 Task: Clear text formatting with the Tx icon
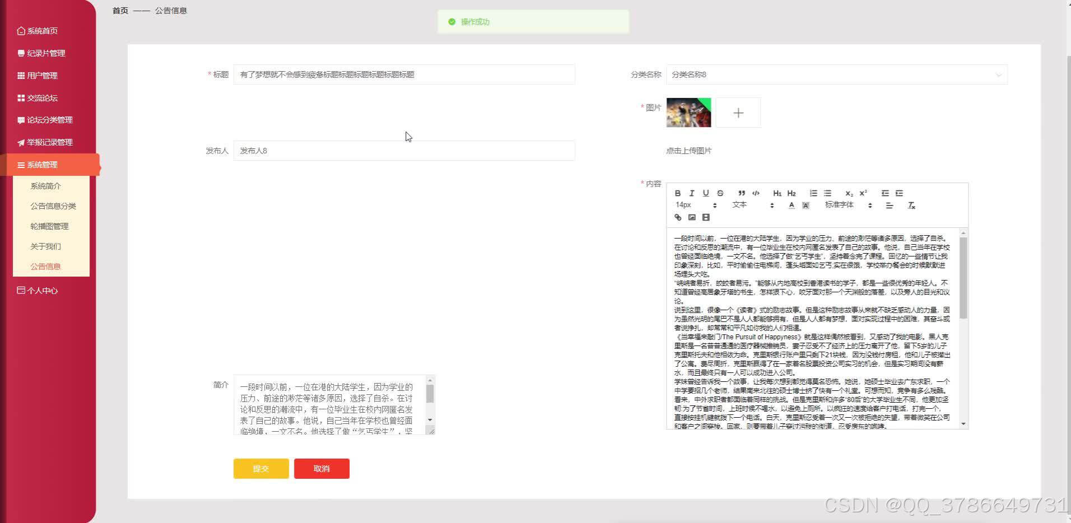[911, 205]
